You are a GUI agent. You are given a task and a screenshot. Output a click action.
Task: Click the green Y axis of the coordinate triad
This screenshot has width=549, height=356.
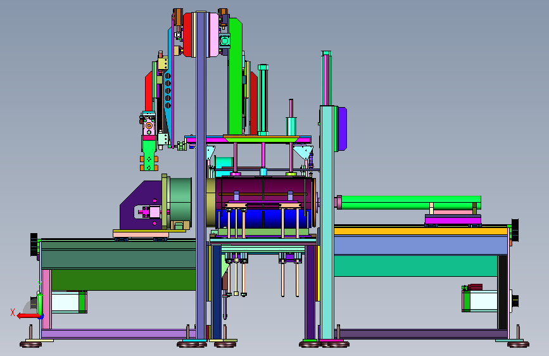41,304
